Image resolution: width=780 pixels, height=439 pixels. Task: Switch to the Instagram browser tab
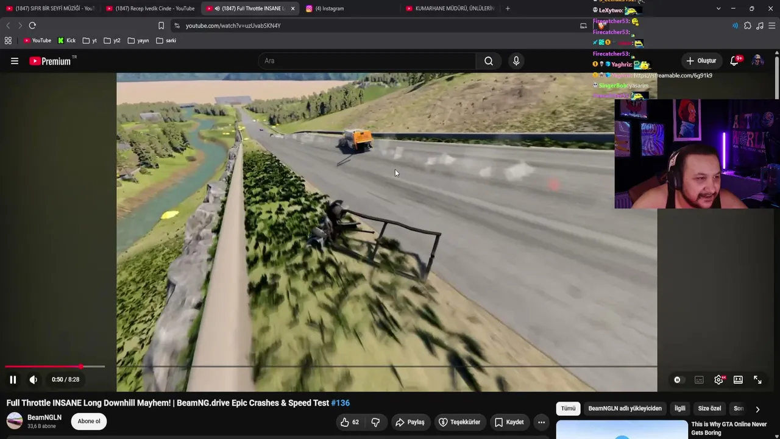[347, 9]
